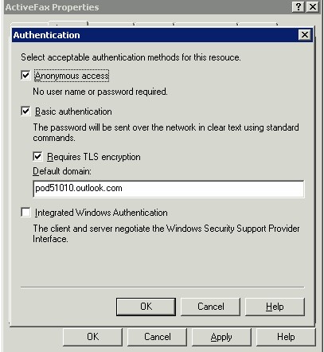This screenshot has height=352, width=324.
Task: Click the Apply button
Action: click(x=221, y=337)
